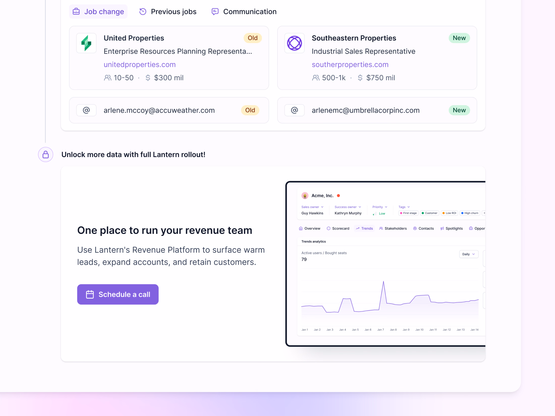Viewport: 555px width, 416px height.
Task: Click the Southeastern Properties purple logo icon
Action: tap(294, 43)
